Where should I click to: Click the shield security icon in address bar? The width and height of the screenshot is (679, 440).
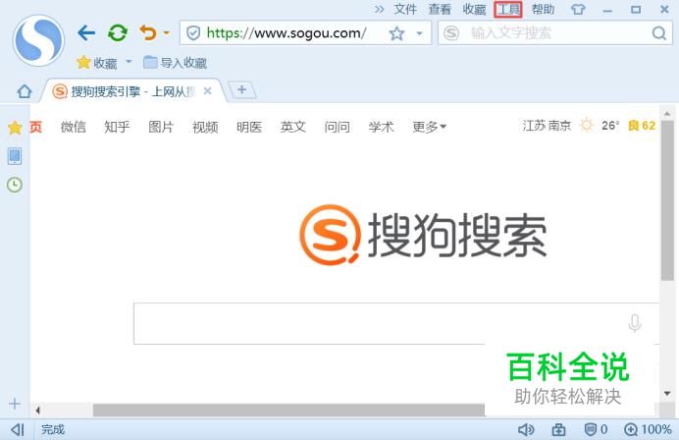(x=193, y=33)
